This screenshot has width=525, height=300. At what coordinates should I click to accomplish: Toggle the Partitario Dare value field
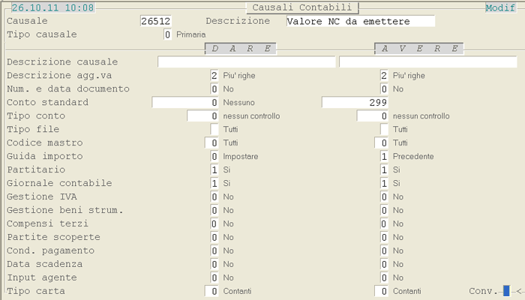[214, 170]
